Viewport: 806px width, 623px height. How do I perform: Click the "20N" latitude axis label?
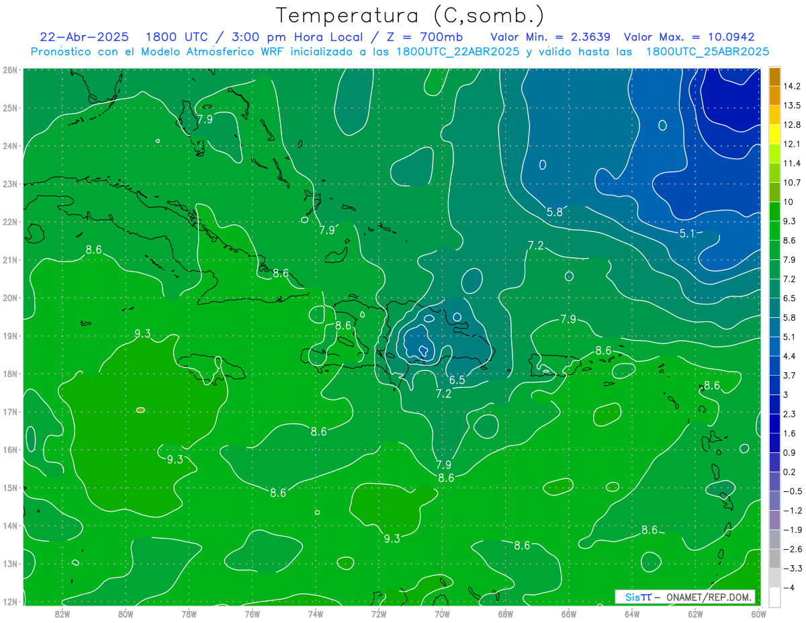(x=10, y=298)
